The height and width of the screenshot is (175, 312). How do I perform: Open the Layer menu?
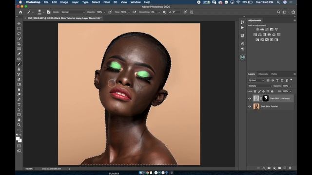[x=75, y=2]
